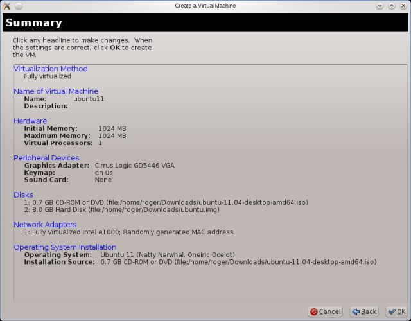The height and width of the screenshot is (321, 411).
Task: Close the Create a Virtual Machine window
Action: click(x=403, y=6)
